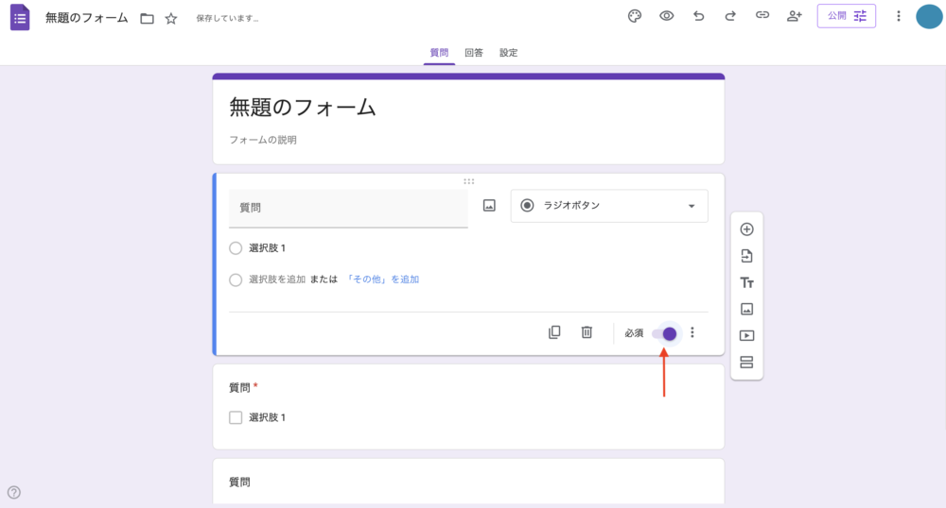Click the 選択肢 1 option text in radio question
Screen dimensions: 946x508
268,248
